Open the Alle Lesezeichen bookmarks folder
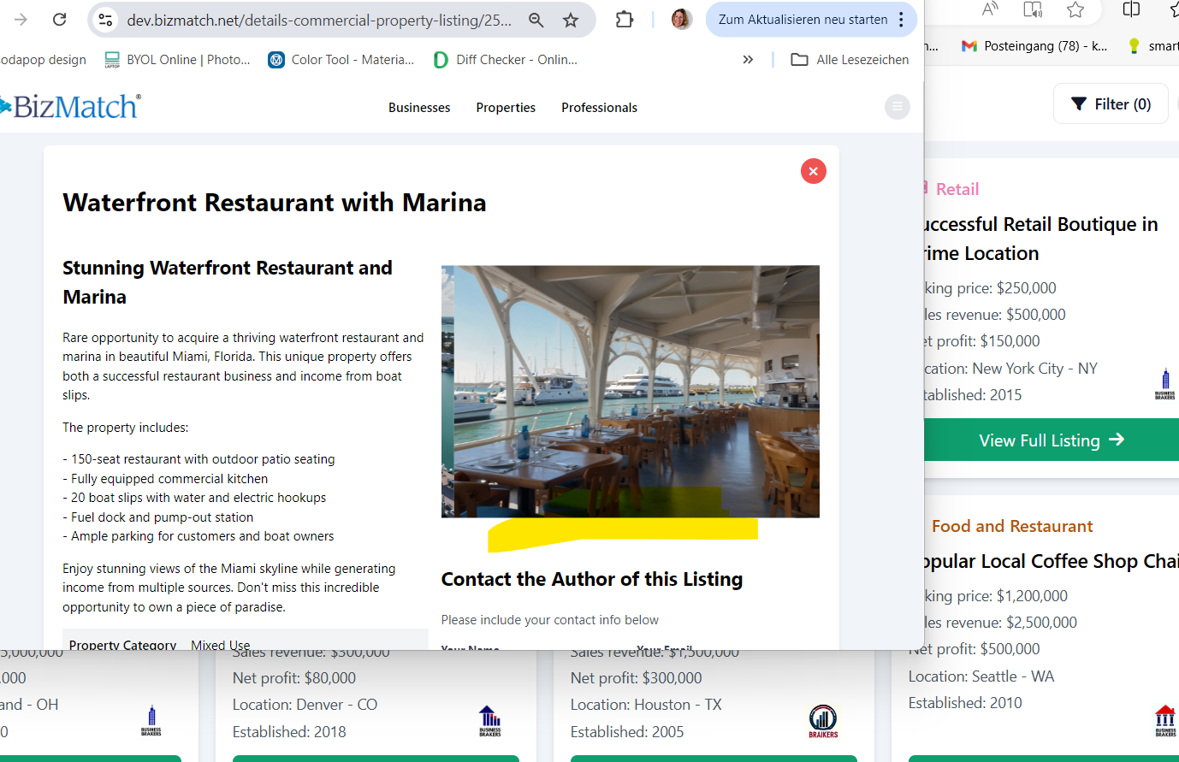The width and height of the screenshot is (1179, 762). coord(850,60)
